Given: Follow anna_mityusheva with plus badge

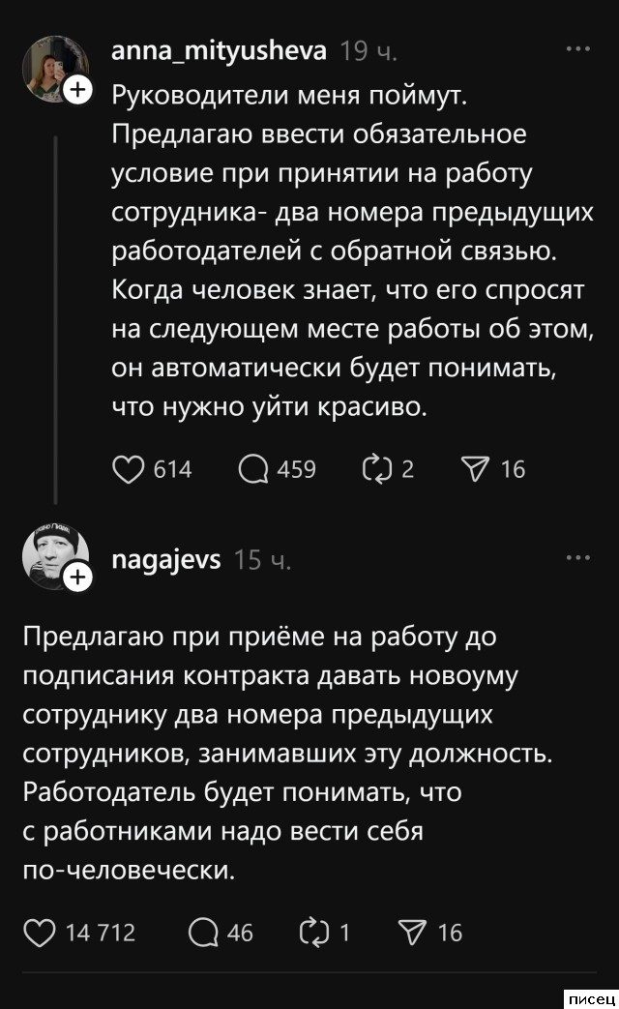Looking at the screenshot, I should pos(76,91).
